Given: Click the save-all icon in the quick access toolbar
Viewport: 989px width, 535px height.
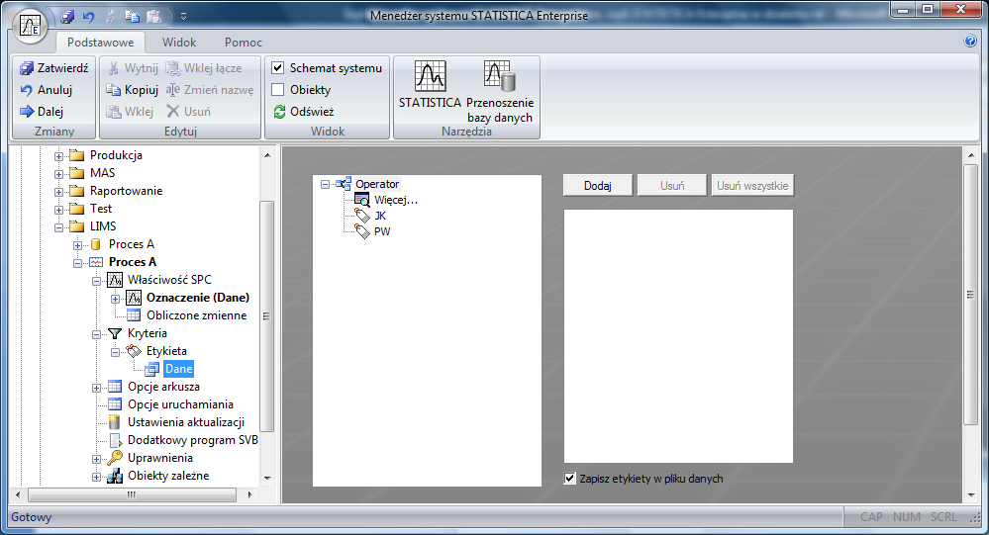Looking at the screenshot, I should (67, 17).
